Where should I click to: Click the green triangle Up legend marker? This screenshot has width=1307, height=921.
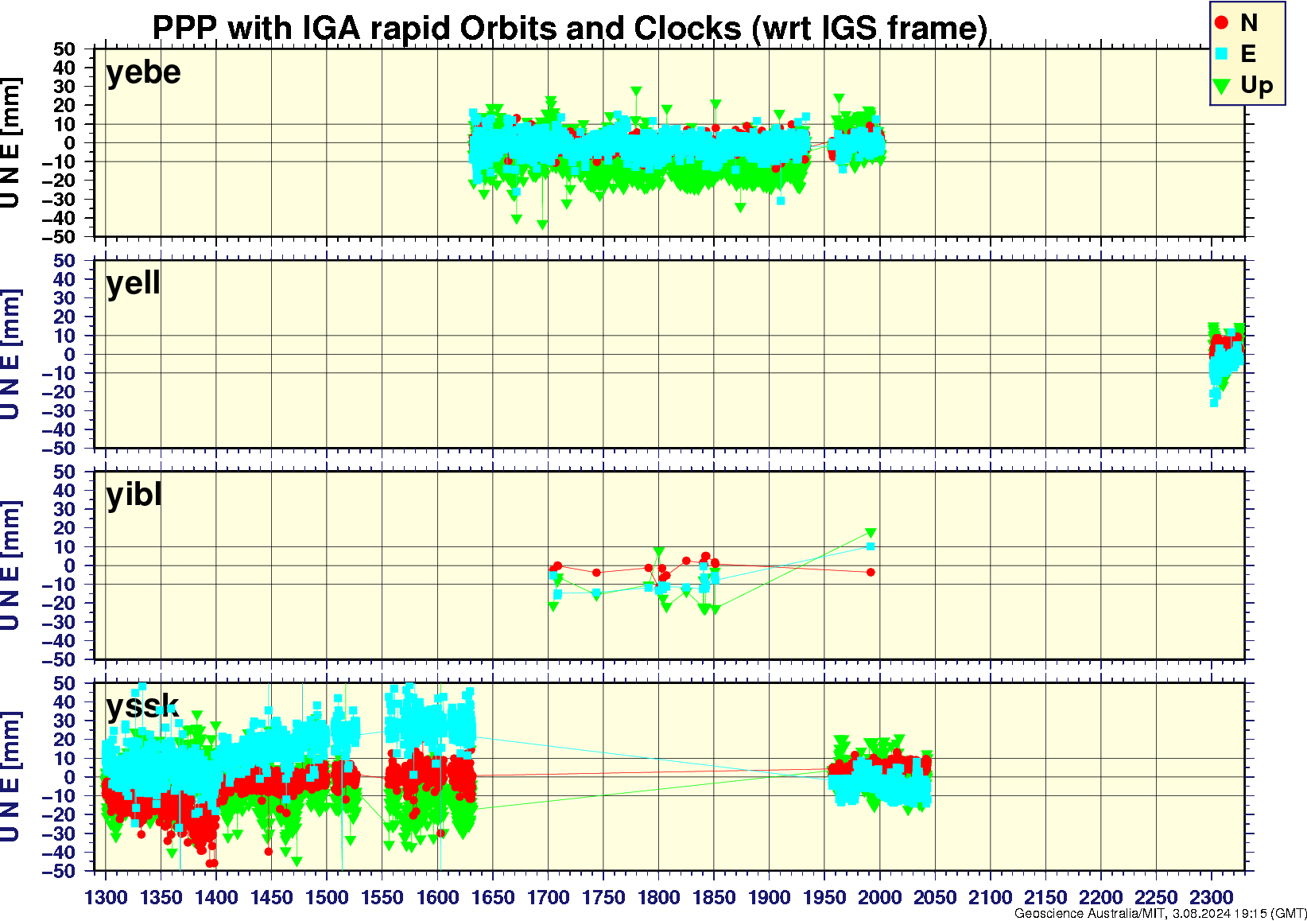[x=1222, y=86]
